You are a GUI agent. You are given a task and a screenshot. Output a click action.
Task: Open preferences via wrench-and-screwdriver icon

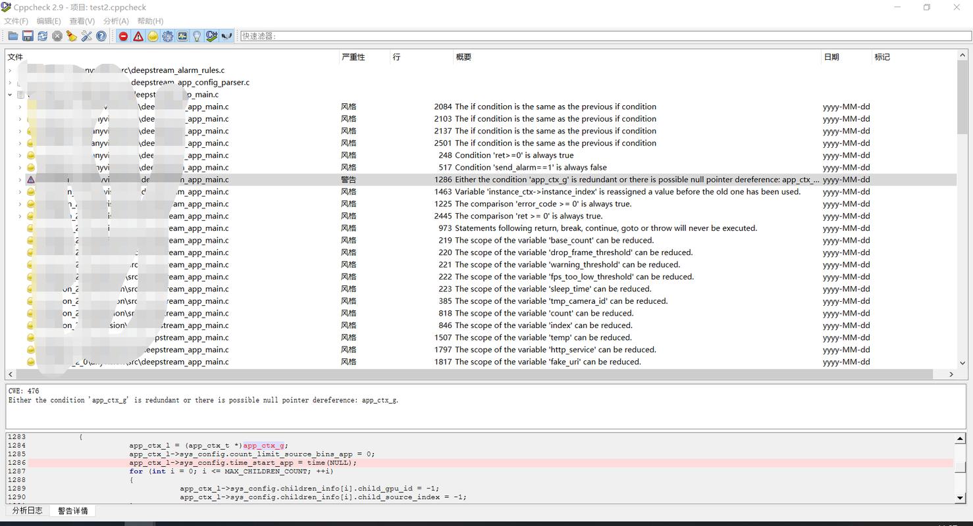click(x=86, y=36)
